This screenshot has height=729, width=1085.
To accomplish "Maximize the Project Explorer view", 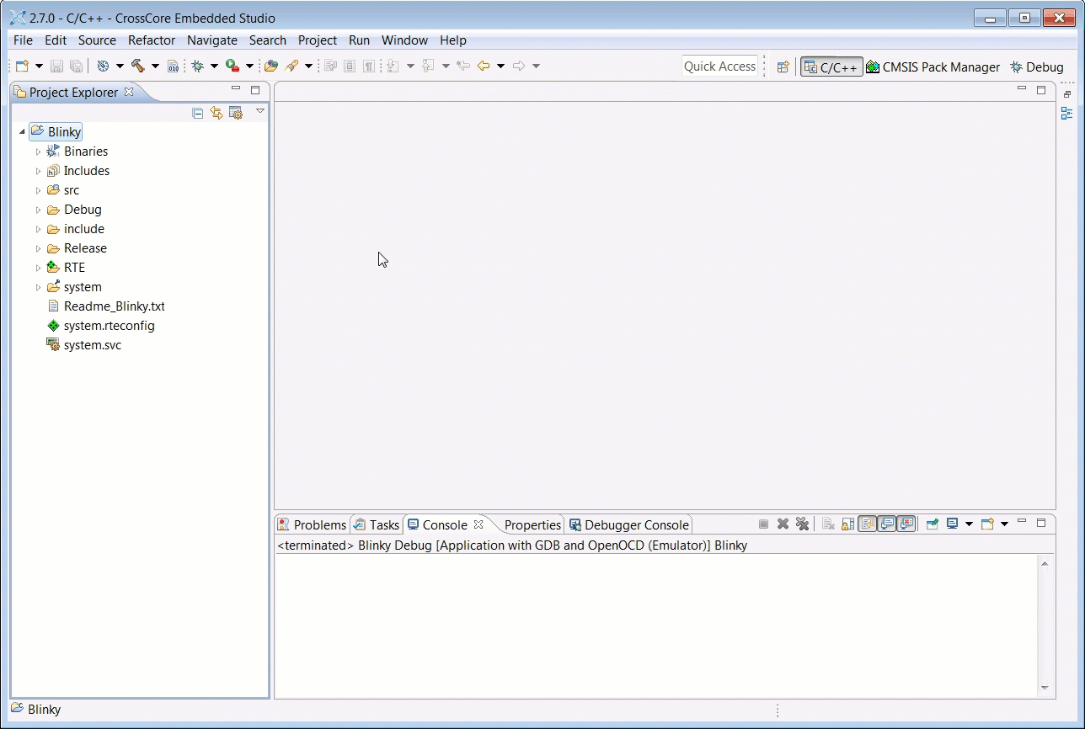I will click(x=255, y=89).
